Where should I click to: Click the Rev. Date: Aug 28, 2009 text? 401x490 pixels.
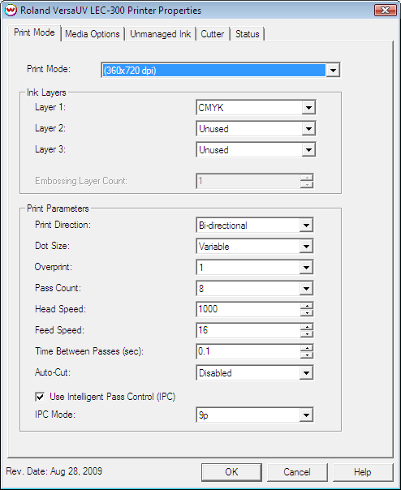(54, 471)
